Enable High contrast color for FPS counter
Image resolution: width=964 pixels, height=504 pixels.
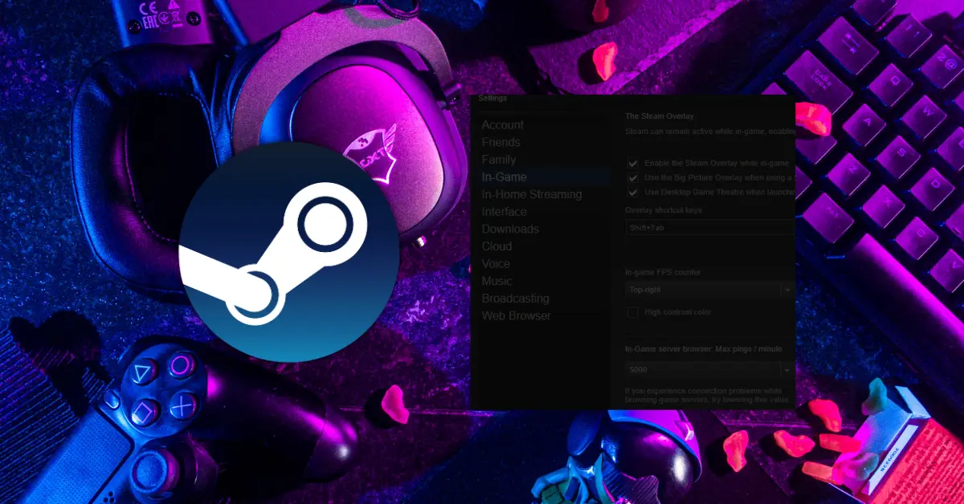click(633, 312)
